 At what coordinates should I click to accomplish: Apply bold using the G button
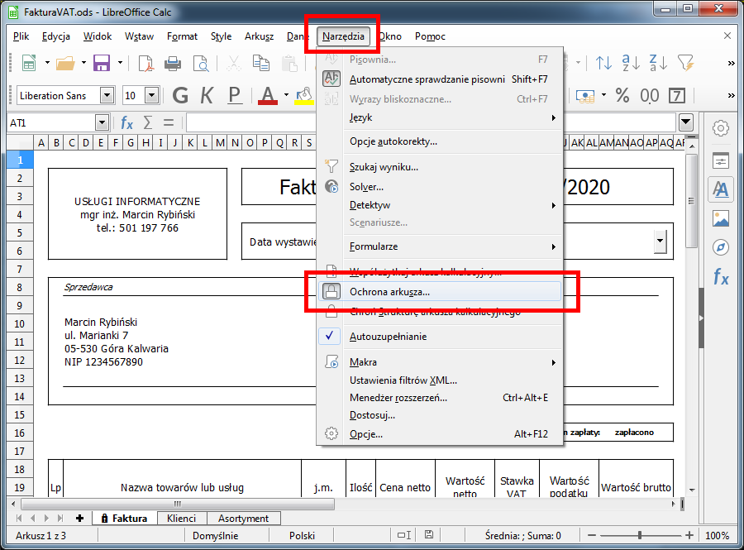pos(180,95)
